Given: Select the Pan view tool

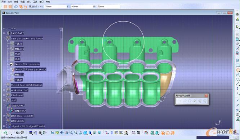Looking at the screenshot, I should click(x=62, y=133).
